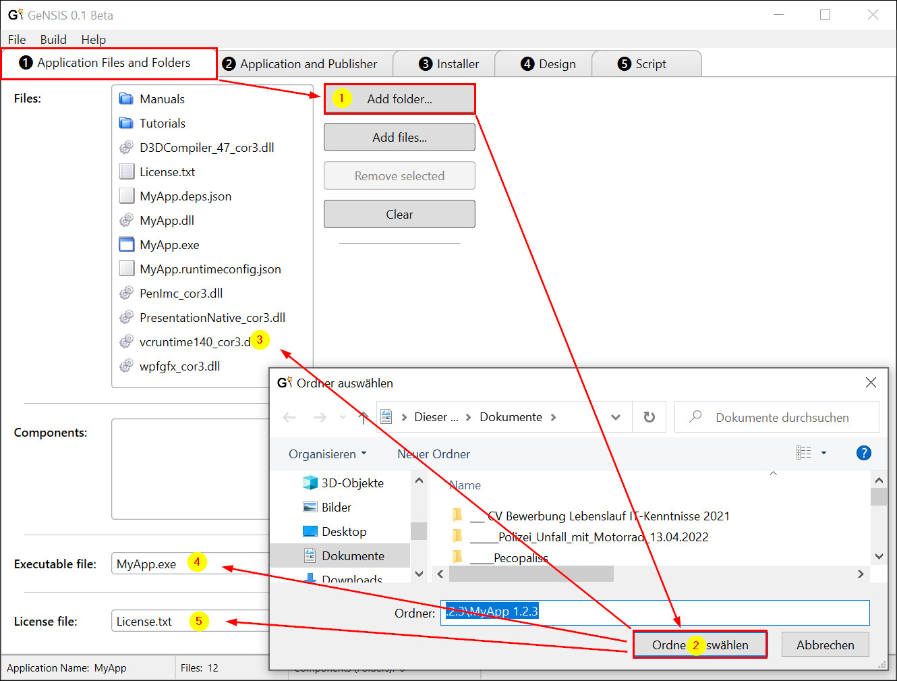Viewport: 897px width, 681px height.
Task: Open the Help menu
Action: point(94,39)
